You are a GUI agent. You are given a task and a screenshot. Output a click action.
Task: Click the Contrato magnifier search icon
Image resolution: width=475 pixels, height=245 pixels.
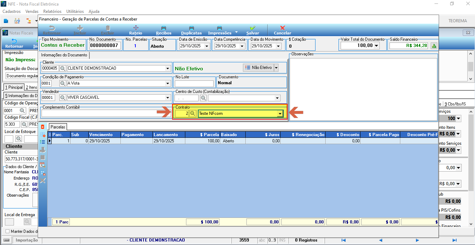click(x=192, y=113)
